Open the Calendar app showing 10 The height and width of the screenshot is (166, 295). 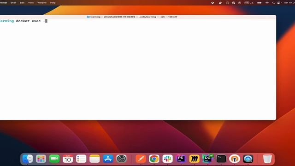pyautogui.click(x=68, y=159)
